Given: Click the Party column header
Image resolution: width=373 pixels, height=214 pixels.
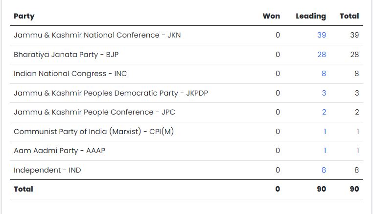Looking at the screenshot, I should [24, 16].
